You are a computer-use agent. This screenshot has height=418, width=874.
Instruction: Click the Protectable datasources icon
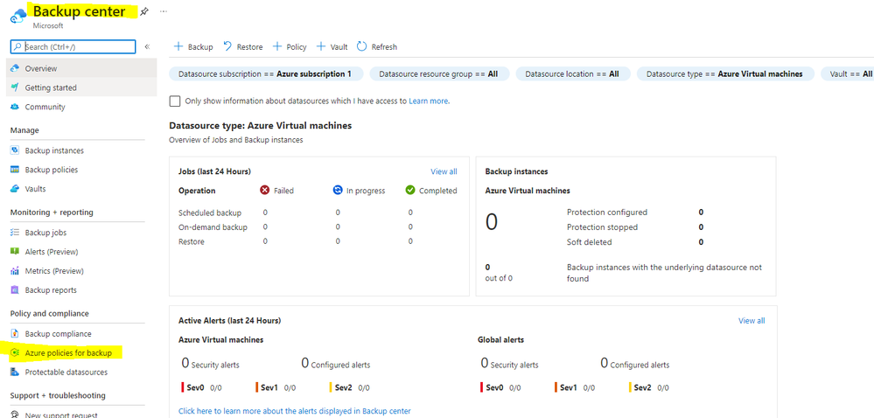(15, 372)
